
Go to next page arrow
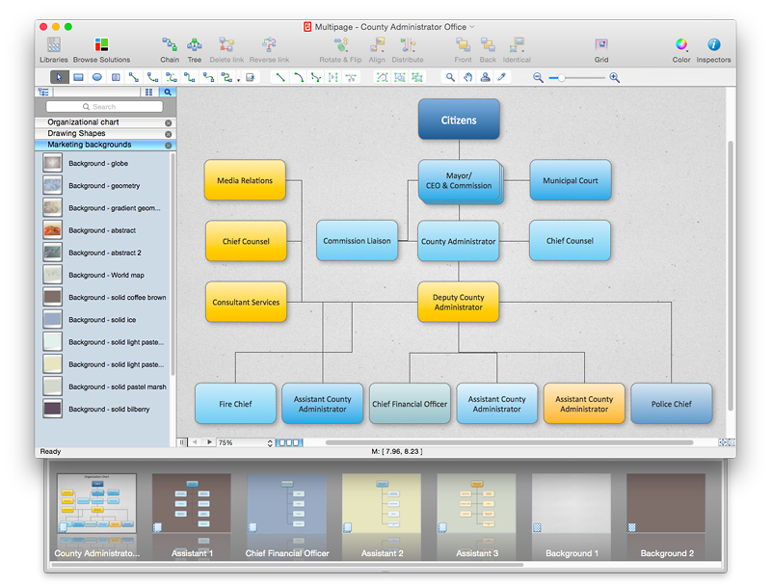pos(209,442)
